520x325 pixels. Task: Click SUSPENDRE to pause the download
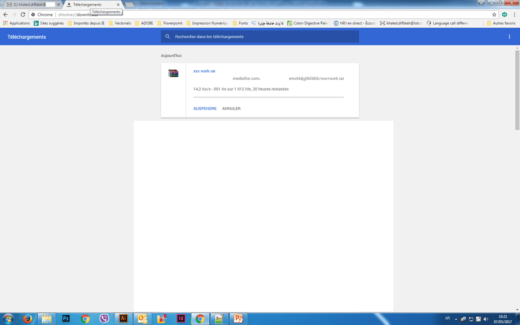pyautogui.click(x=205, y=108)
